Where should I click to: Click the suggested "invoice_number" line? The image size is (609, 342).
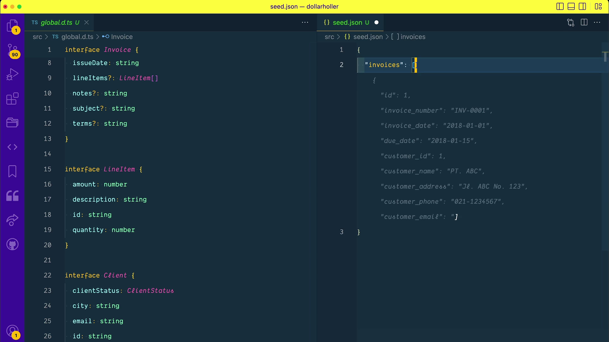(436, 111)
